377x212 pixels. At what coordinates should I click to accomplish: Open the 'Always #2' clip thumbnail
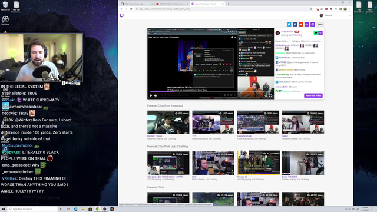pos(259,163)
